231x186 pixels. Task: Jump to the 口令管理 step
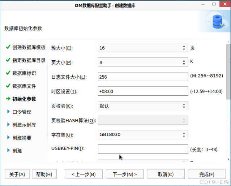22,112
